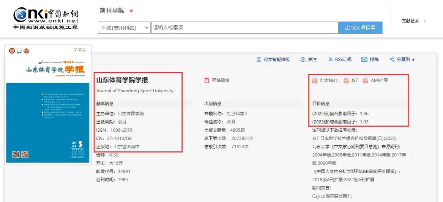This screenshot has height=202, width=443.
Task: Subscribe via the RSS订阅 text link
Action: click(343, 59)
